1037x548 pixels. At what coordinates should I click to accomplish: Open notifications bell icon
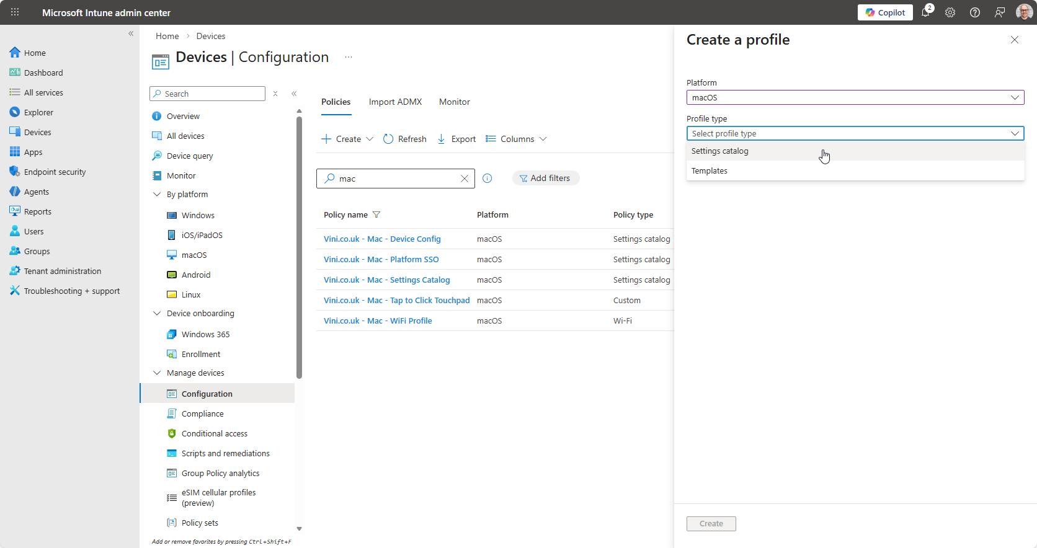[926, 12]
